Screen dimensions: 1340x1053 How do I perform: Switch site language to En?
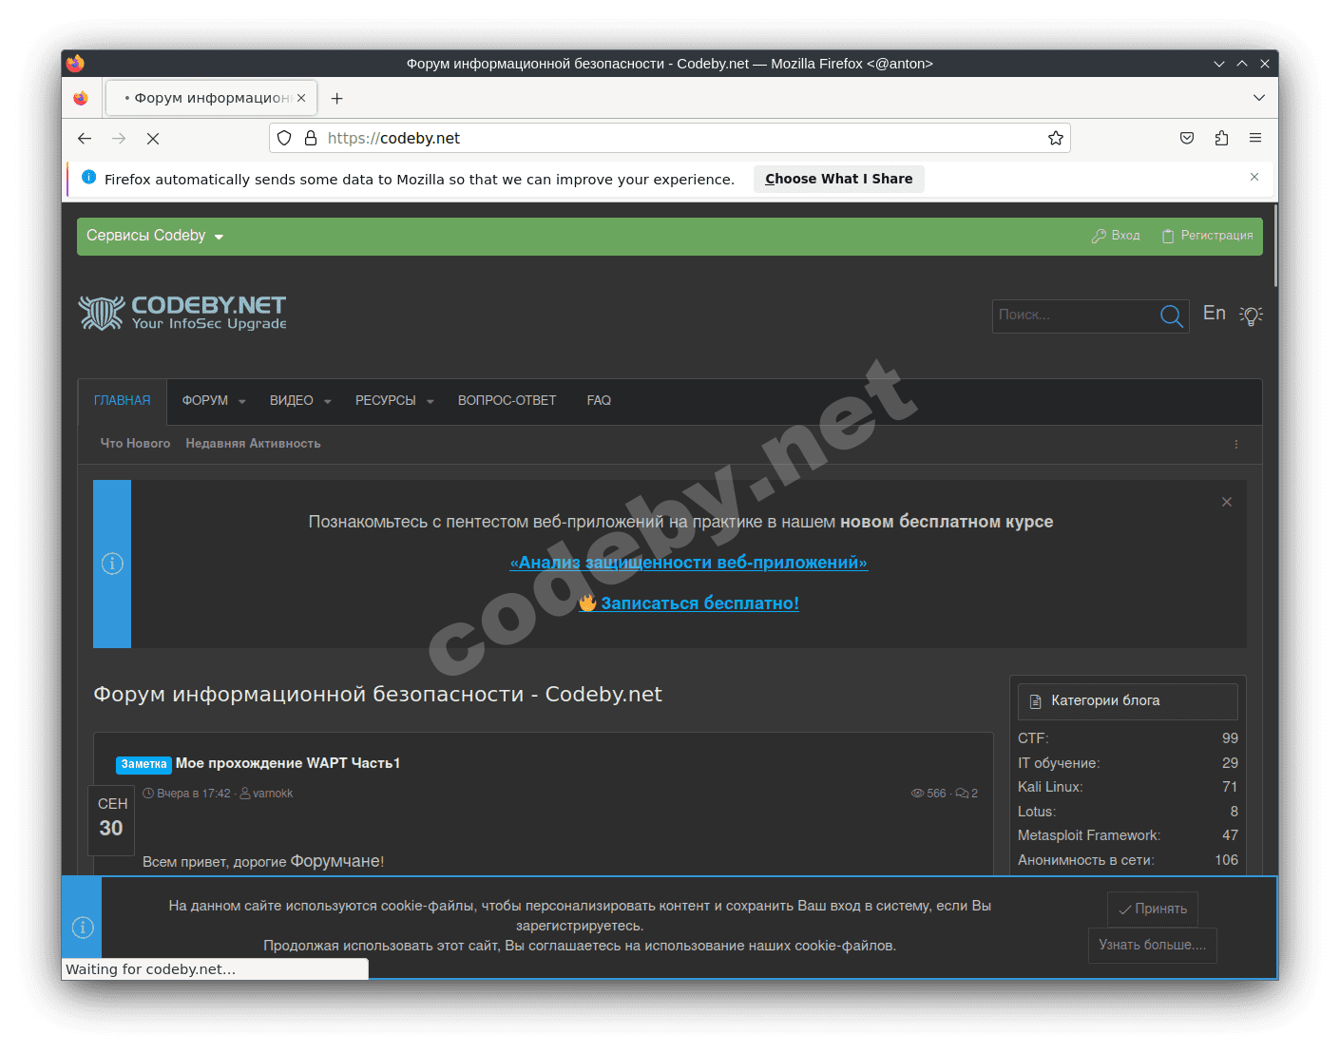[1214, 314]
